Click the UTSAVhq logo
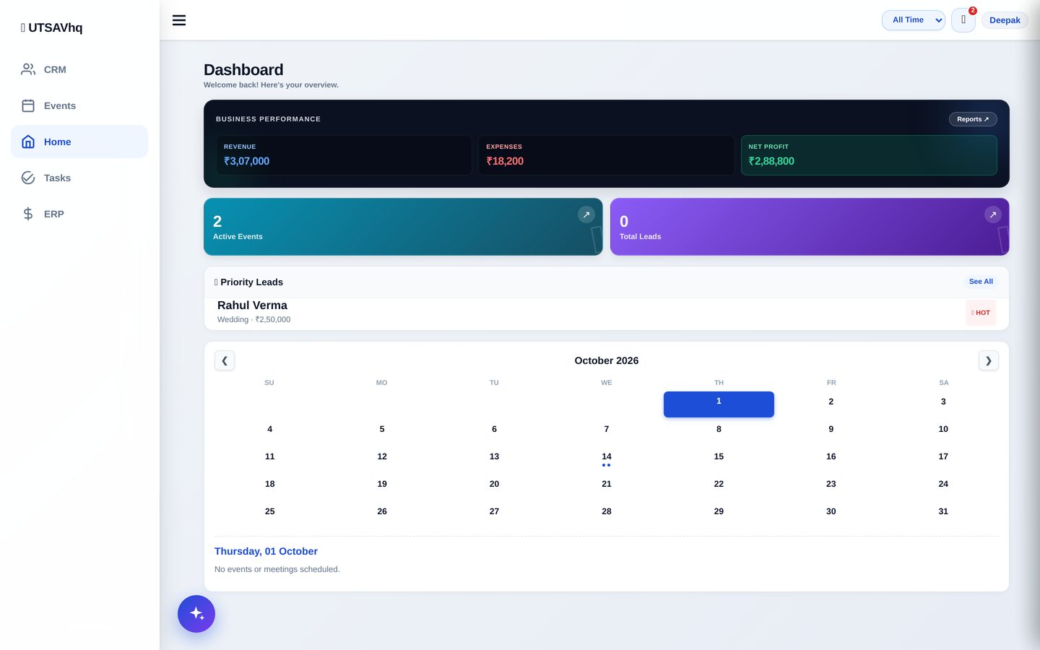 (51, 27)
